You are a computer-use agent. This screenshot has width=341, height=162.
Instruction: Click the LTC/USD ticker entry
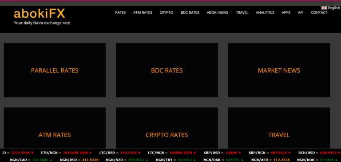120,153
